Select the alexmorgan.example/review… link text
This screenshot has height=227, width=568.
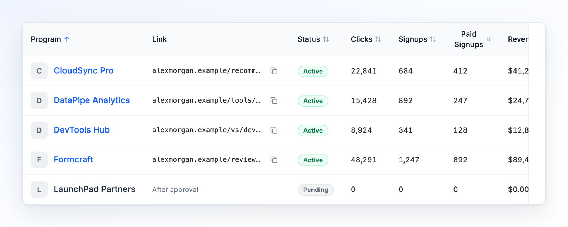206,160
